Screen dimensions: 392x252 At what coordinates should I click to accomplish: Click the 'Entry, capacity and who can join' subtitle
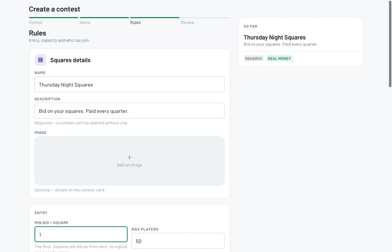[59, 40]
